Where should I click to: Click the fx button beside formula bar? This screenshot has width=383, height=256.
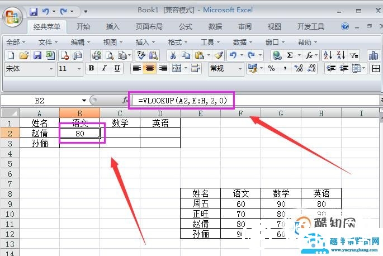(x=125, y=100)
